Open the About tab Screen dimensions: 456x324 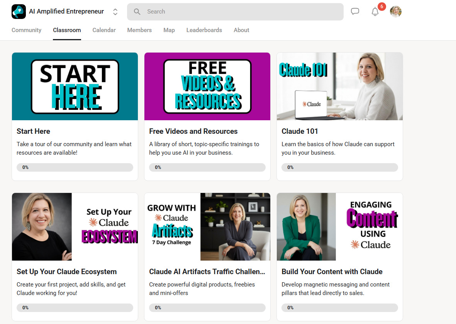point(241,30)
